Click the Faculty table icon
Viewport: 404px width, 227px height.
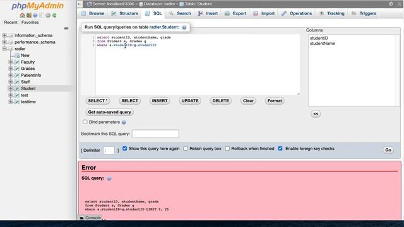click(x=17, y=62)
